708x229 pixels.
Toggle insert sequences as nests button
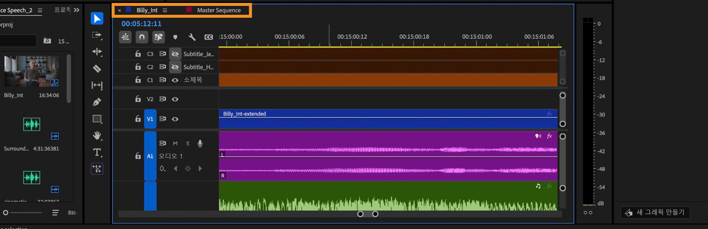point(125,37)
